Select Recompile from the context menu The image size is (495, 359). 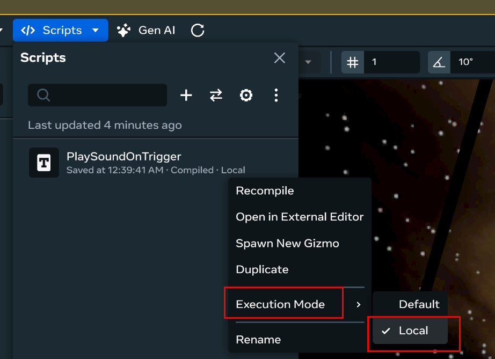pyautogui.click(x=265, y=191)
